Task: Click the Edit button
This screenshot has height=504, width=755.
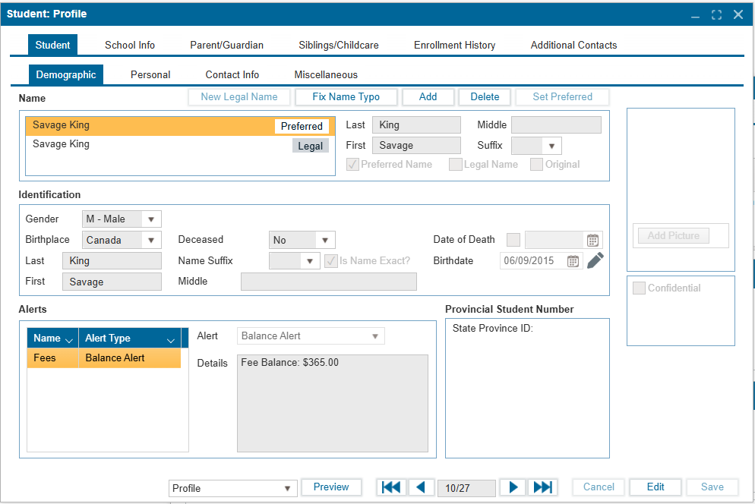Action: (x=655, y=487)
